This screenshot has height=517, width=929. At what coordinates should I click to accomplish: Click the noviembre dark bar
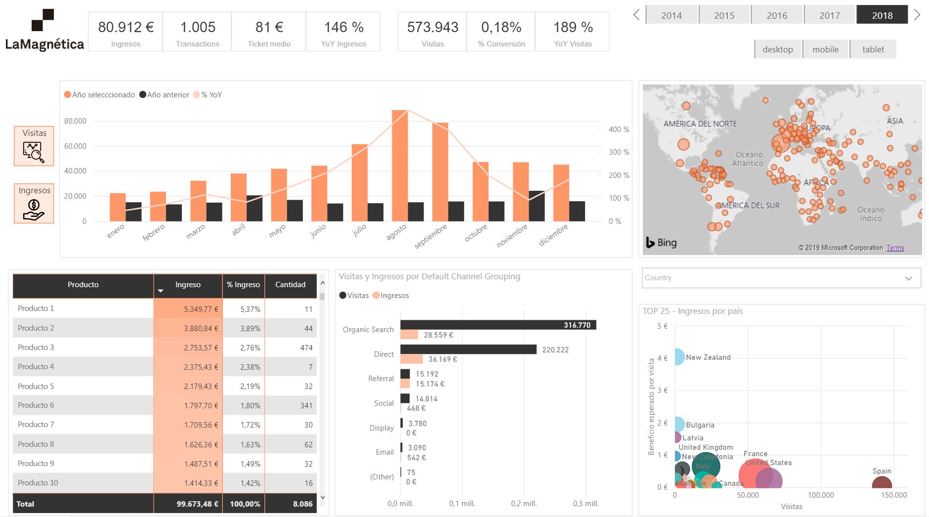tap(537, 206)
